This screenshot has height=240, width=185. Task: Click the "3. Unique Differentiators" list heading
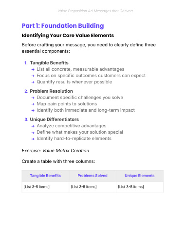(52, 120)
